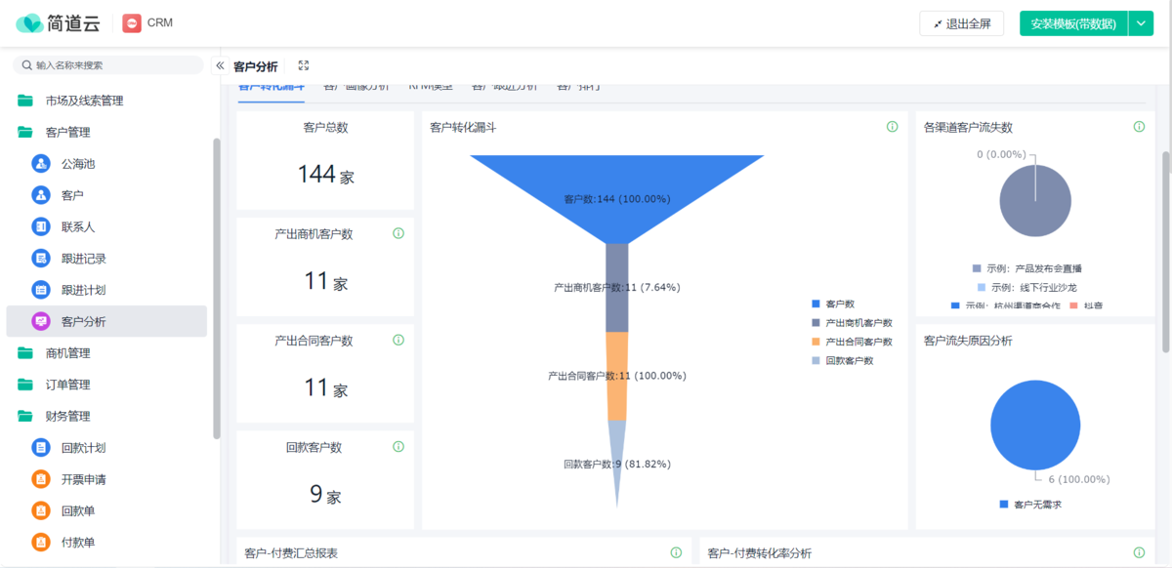Click the 跟进计划 item icon
Viewport: 1172px width, 568px height.
(x=41, y=290)
